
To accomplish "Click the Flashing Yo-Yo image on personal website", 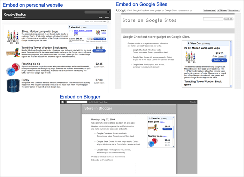I will tap(13, 69).
